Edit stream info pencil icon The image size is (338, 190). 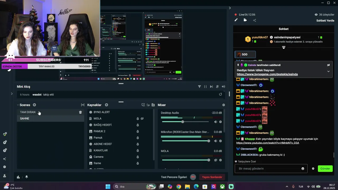coord(236,20)
